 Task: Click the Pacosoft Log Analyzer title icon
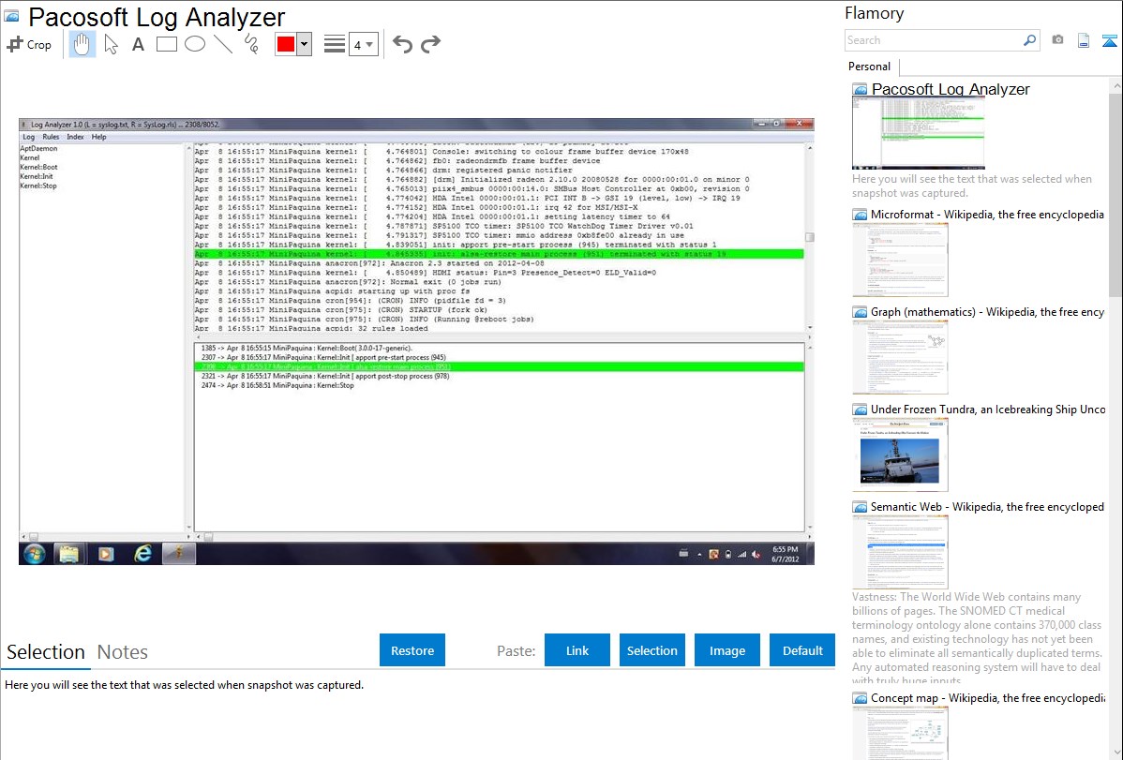click(x=11, y=16)
